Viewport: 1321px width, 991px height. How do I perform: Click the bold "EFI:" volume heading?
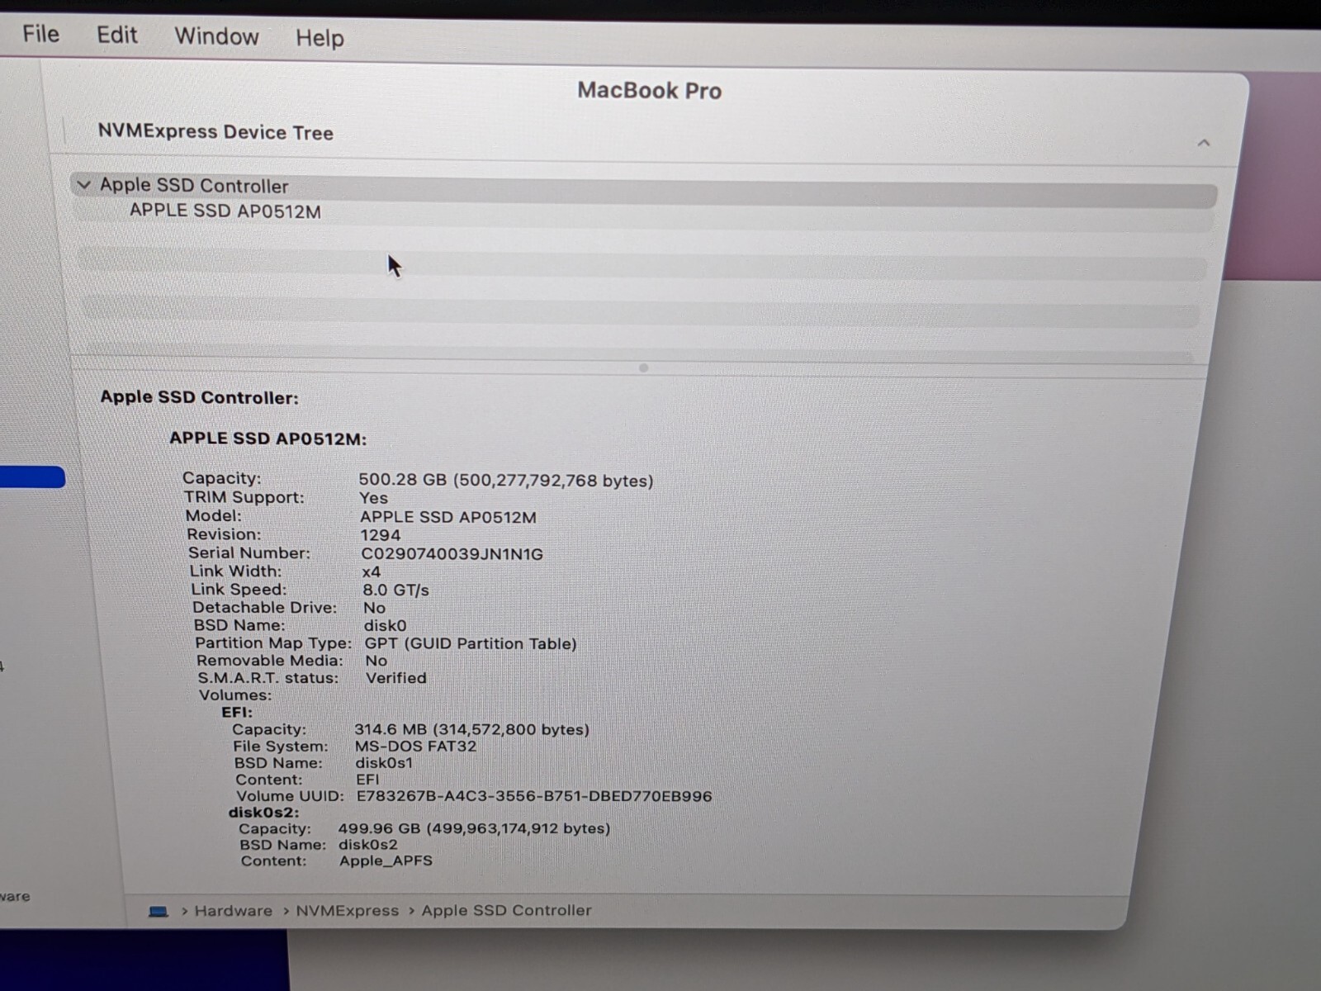point(237,712)
